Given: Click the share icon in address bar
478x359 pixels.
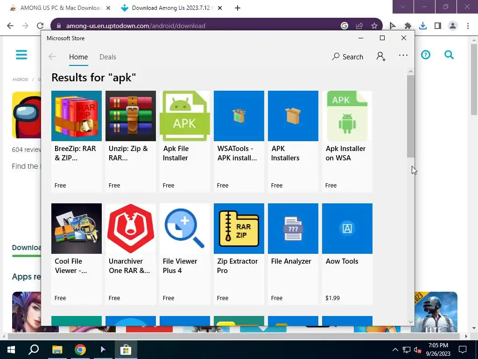Looking at the screenshot, I should point(359,26).
